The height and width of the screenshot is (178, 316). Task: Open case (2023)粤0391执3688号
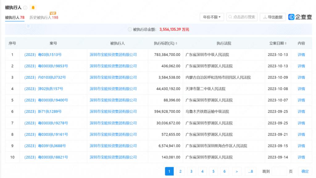click(45, 146)
